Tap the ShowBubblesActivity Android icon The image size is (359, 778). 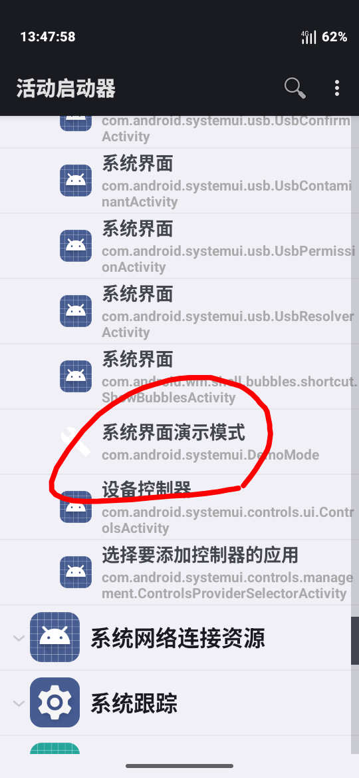[x=76, y=376]
